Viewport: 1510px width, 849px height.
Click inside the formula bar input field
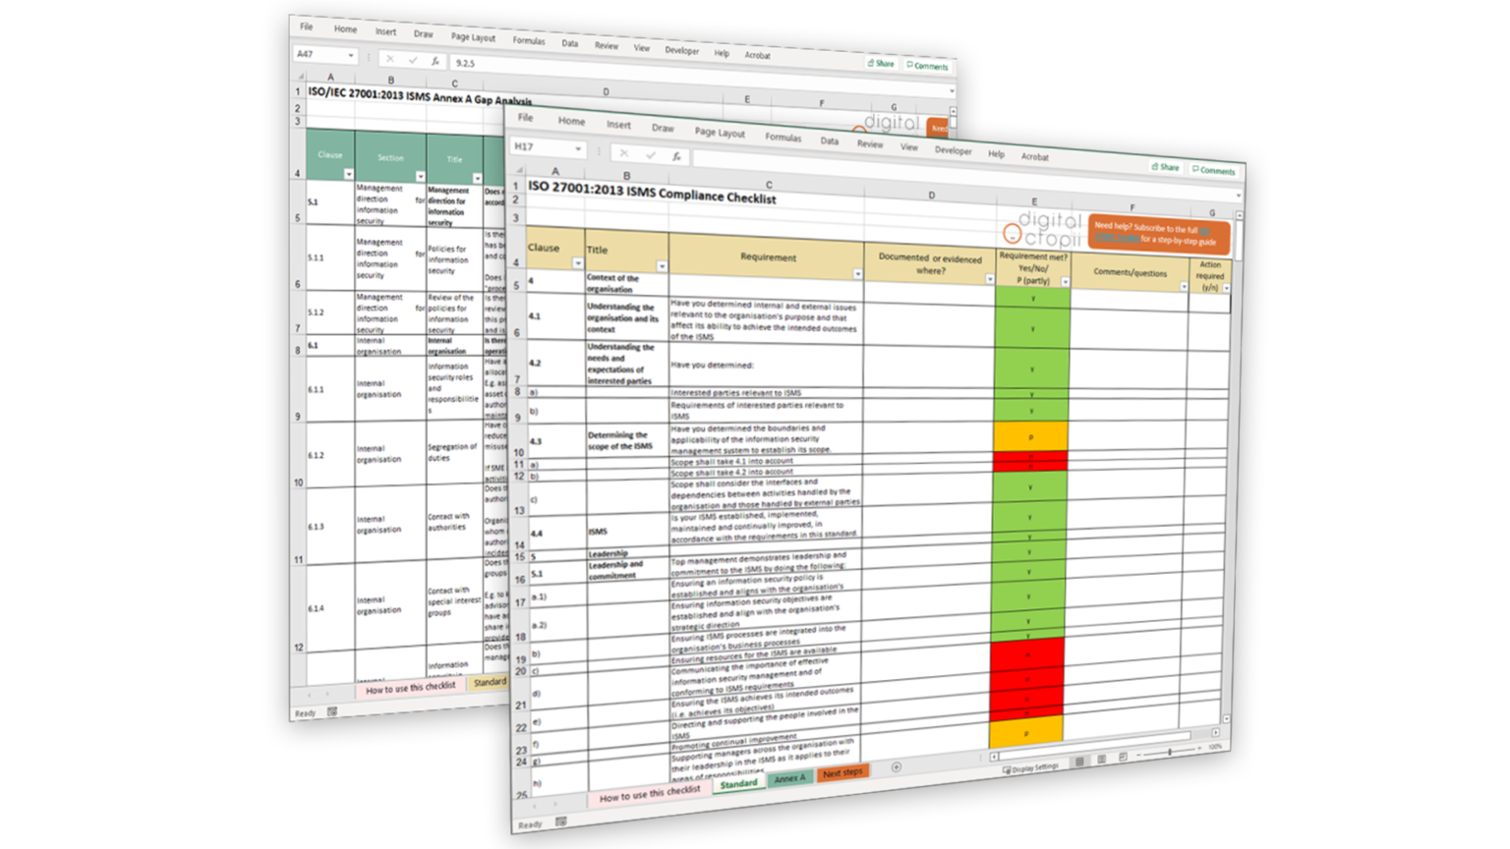[816, 157]
